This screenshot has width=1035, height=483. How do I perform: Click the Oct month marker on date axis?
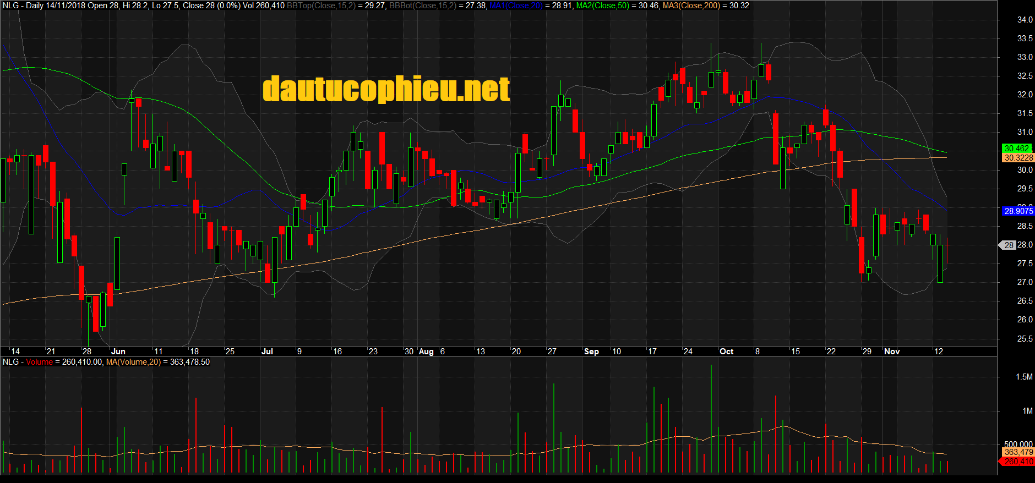tap(726, 352)
